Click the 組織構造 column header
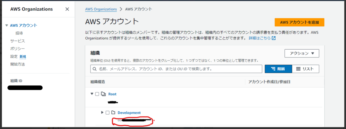The height and width of the screenshot is (129, 346). tap(97, 82)
